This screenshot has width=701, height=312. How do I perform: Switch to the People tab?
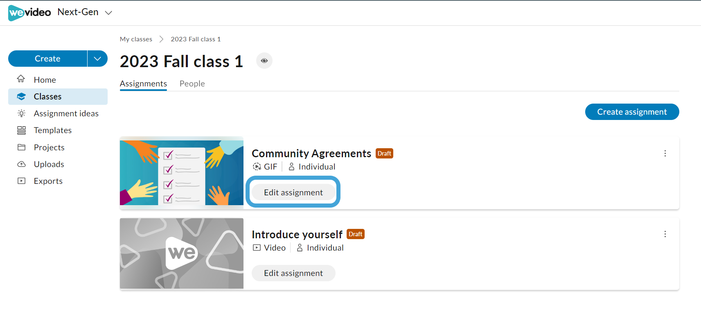tap(192, 84)
